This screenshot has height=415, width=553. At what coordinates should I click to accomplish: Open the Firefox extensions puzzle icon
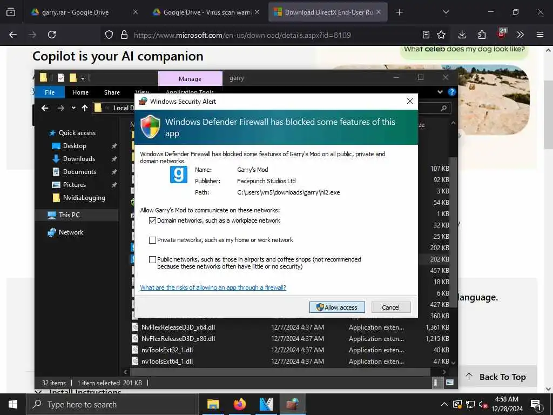482,35
